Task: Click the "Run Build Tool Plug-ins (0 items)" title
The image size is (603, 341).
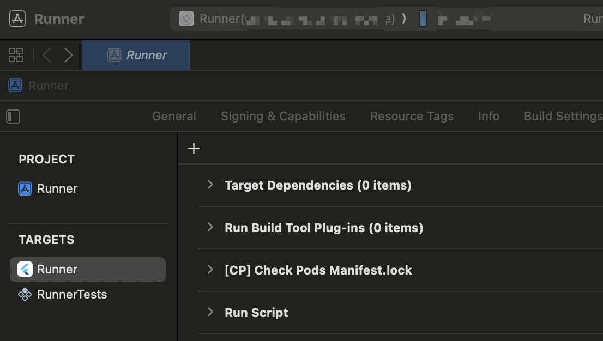Action: pyautogui.click(x=324, y=228)
